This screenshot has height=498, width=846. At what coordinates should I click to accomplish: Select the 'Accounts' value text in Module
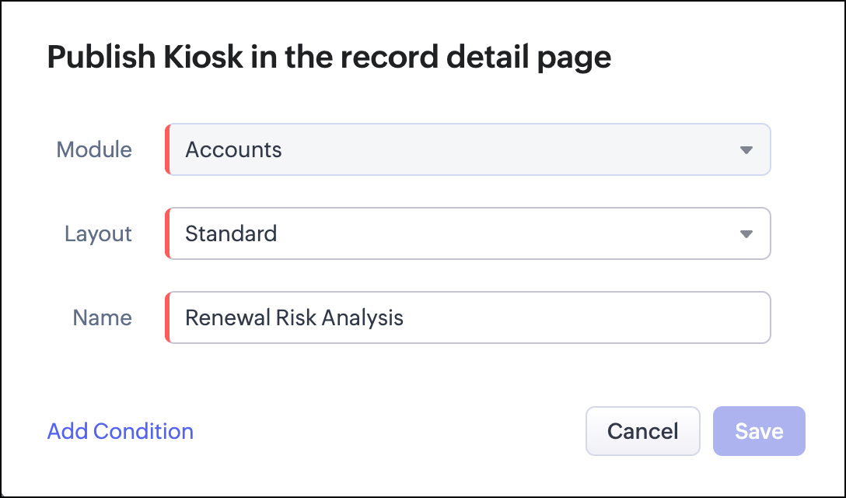[233, 149]
